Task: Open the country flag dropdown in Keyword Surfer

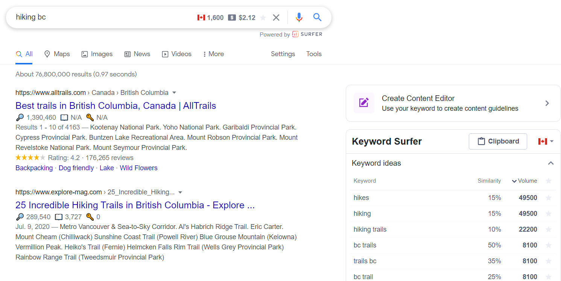Action: [546, 141]
